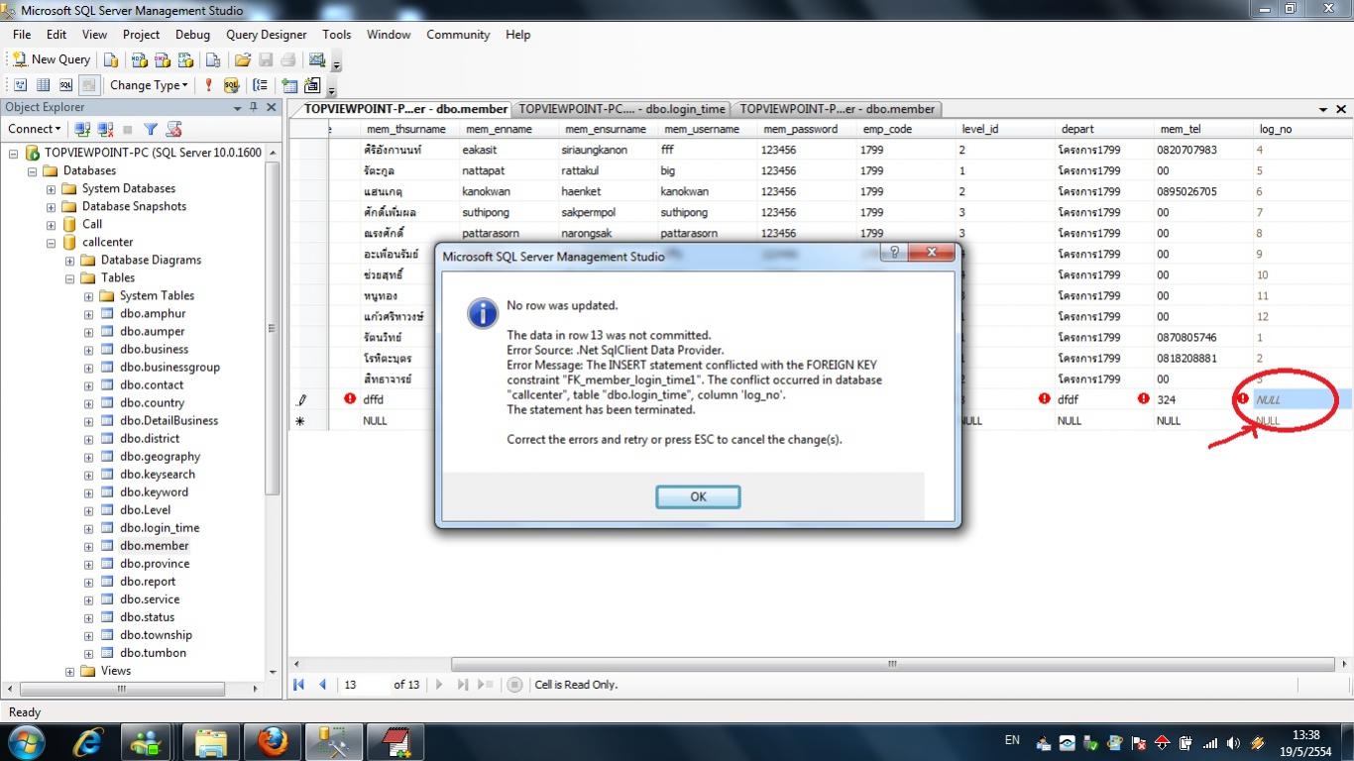Go to the previous row navigation button

pos(322,685)
